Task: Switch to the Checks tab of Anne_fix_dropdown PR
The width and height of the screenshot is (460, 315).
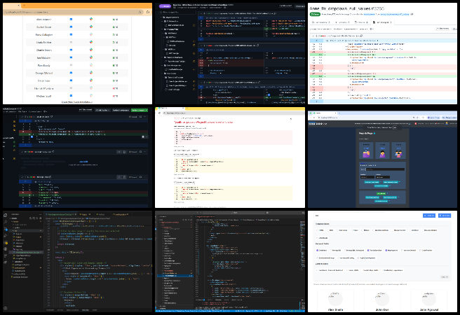Action: pyautogui.click(x=361, y=22)
